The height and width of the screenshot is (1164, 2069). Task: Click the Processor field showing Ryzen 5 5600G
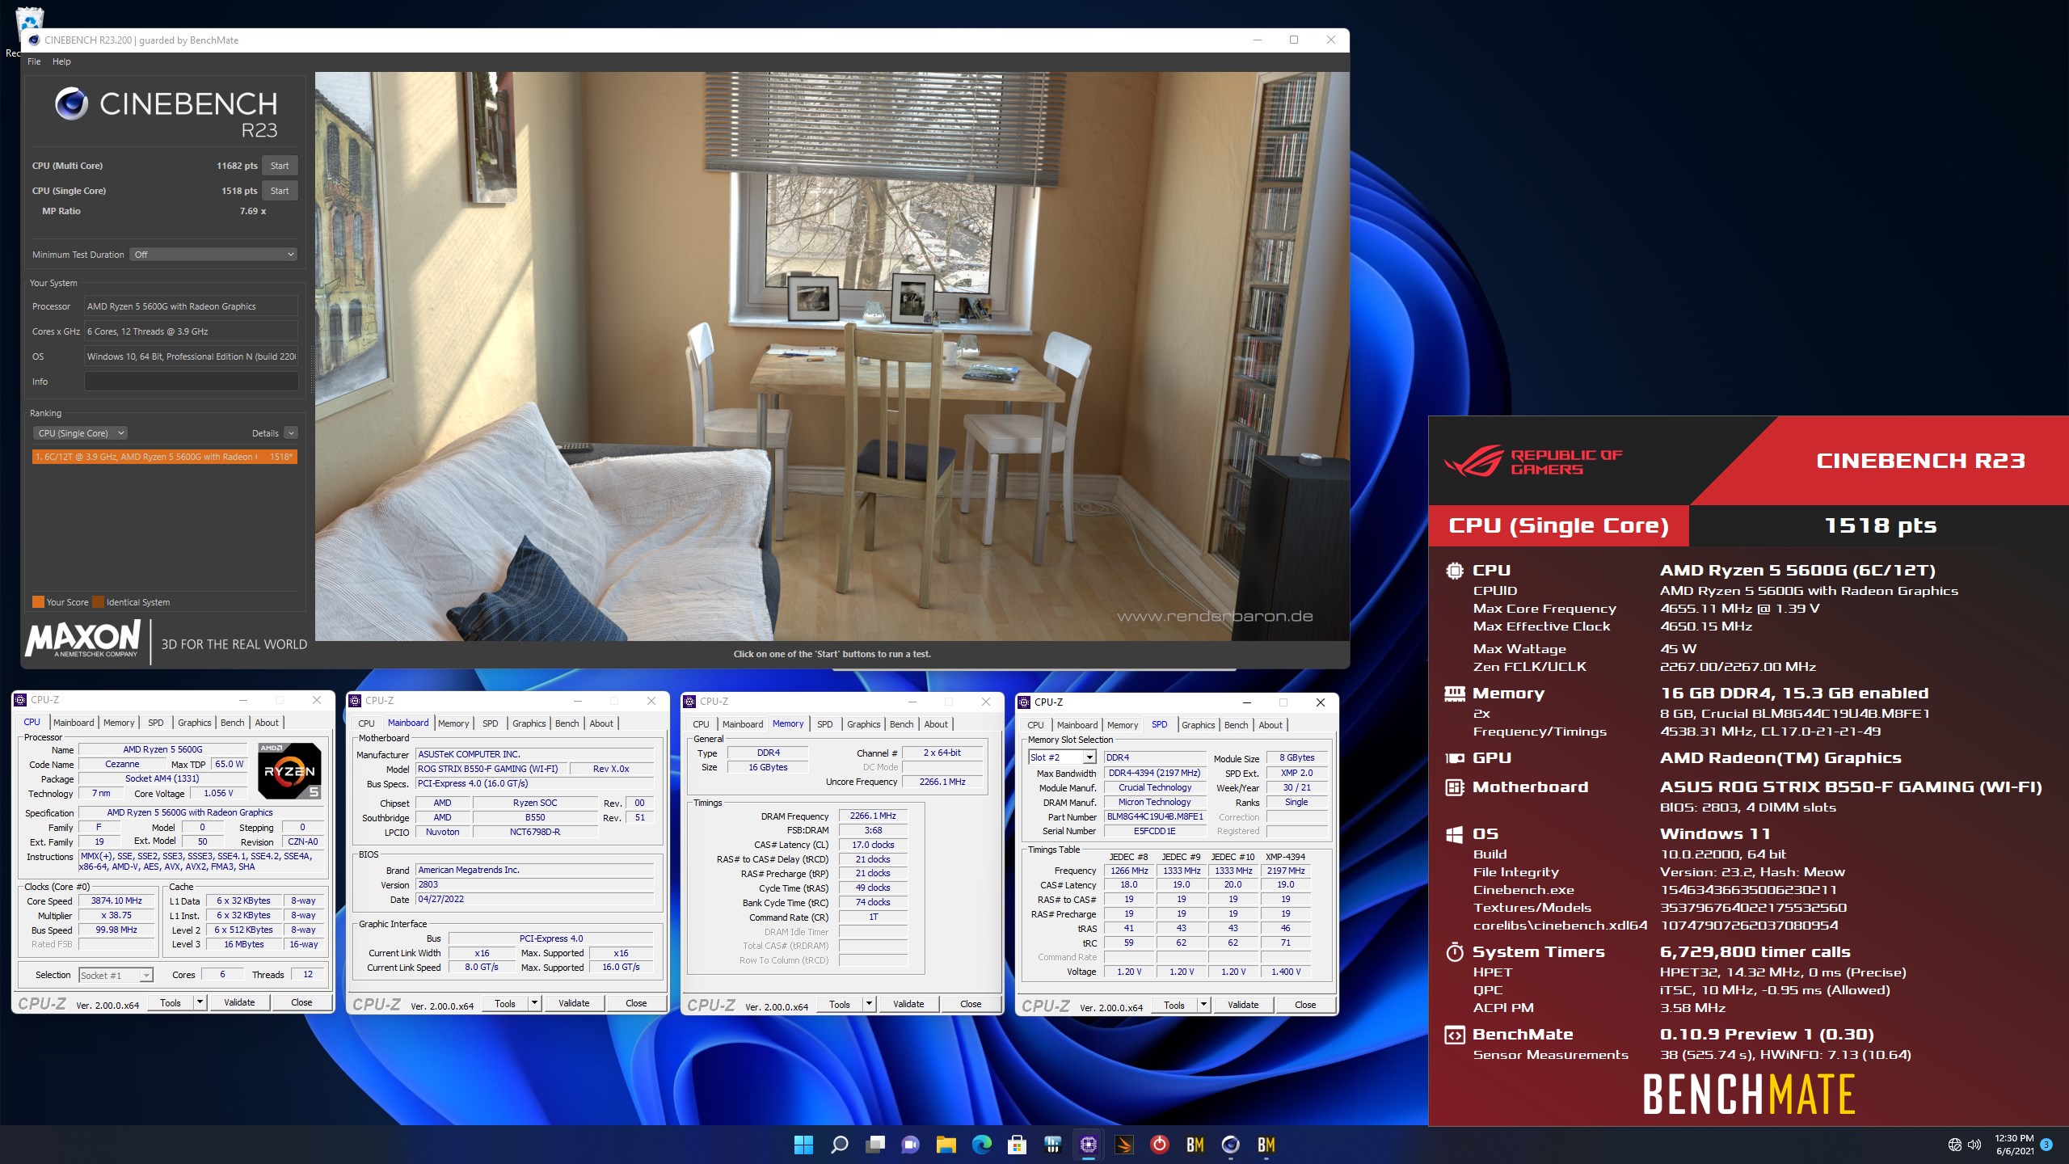192,306
